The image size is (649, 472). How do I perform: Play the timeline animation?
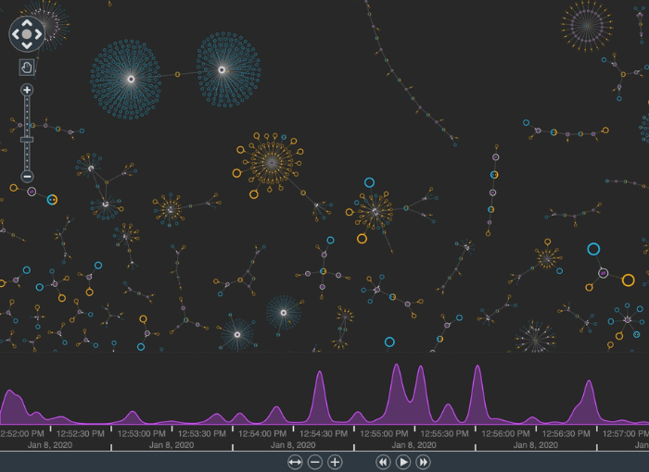(403, 461)
